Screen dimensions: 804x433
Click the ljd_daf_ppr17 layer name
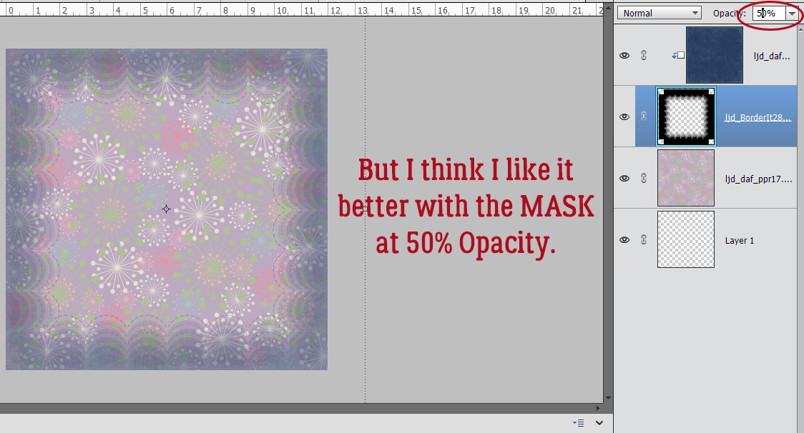click(758, 179)
